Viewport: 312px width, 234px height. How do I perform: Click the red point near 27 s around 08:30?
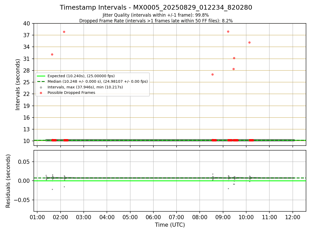(212, 74)
